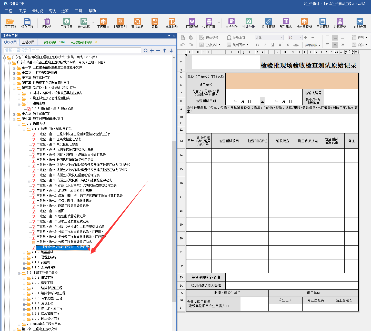The image size is (371, 331).
Task: Insert 特殊字符 special character
Action: point(236,38)
